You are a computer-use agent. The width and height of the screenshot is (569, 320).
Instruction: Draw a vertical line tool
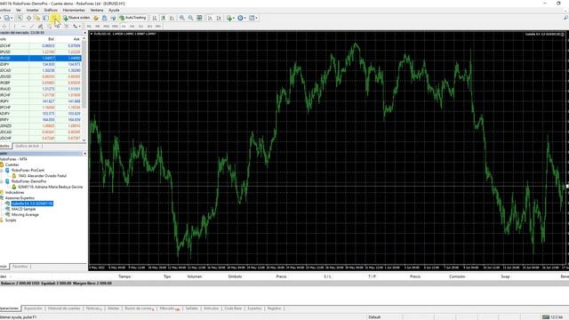14,27
